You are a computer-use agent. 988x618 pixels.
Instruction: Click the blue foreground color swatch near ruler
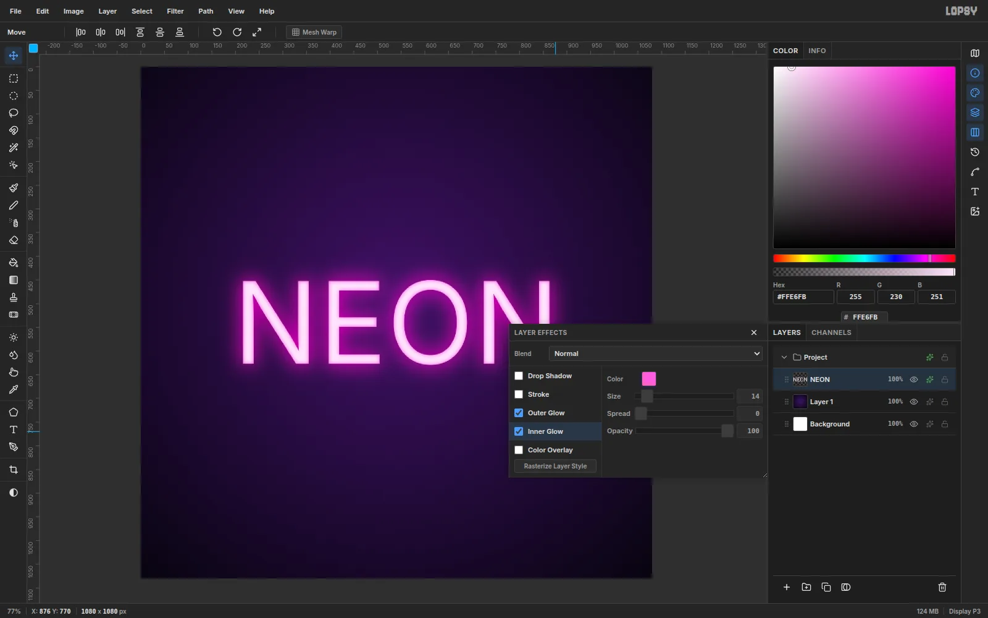point(33,48)
